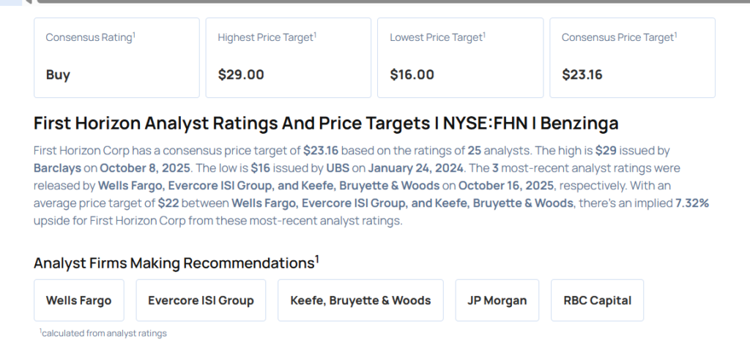The height and width of the screenshot is (359, 750).
Task: Click the First Horizon Analyst Ratings heading
Action: (x=326, y=123)
